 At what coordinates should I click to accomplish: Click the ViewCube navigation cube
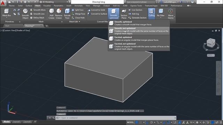pyautogui.click(x=211, y=43)
